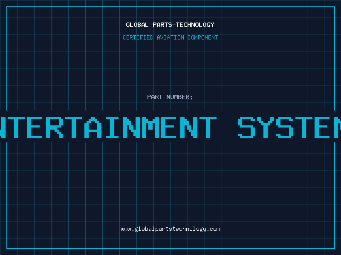Click the .com ending of the website address
341x255 pixels.
[213, 229]
